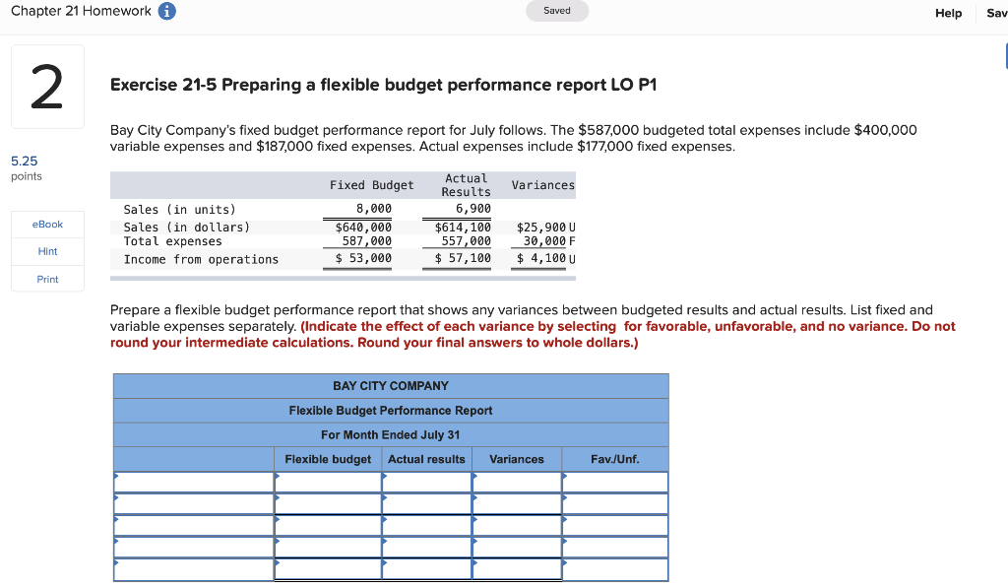Open the first row's Fav./Unf. dropdown
1008x588 pixels.
[x=615, y=482]
